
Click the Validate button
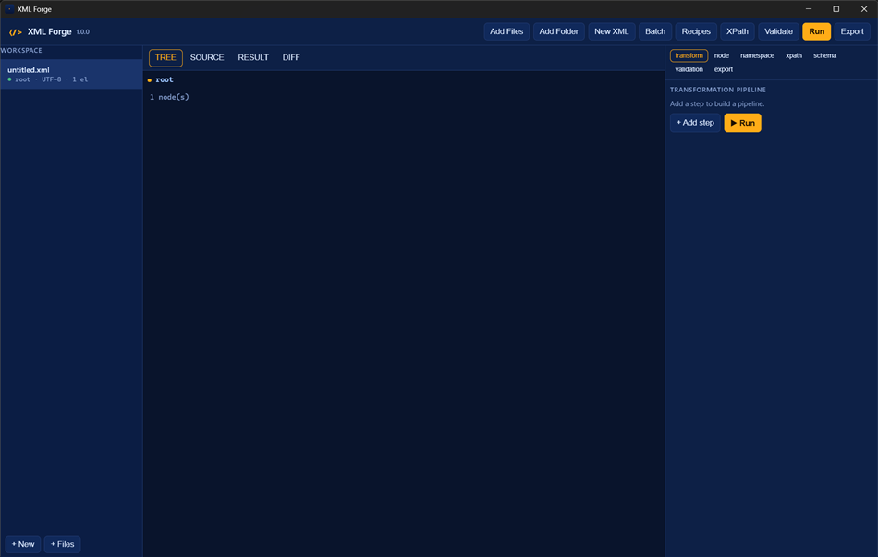778,31
